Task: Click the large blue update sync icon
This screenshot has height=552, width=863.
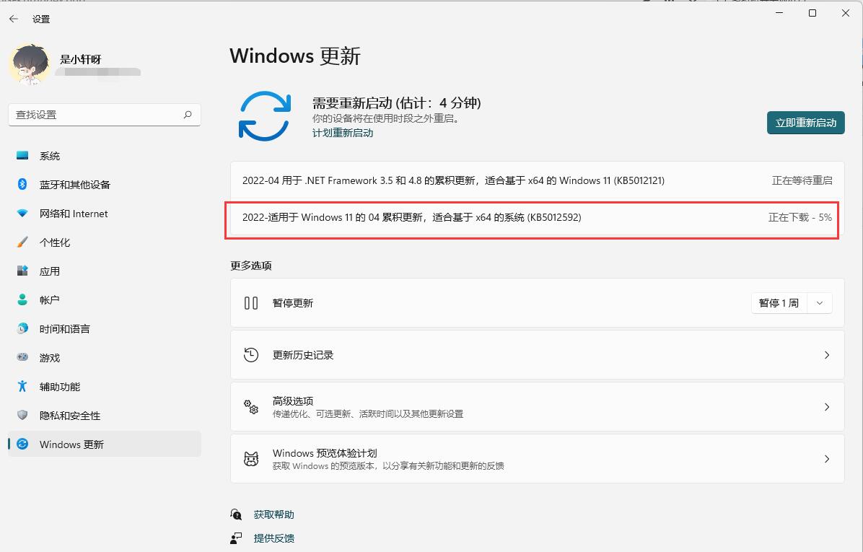Action: (x=265, y=116)
